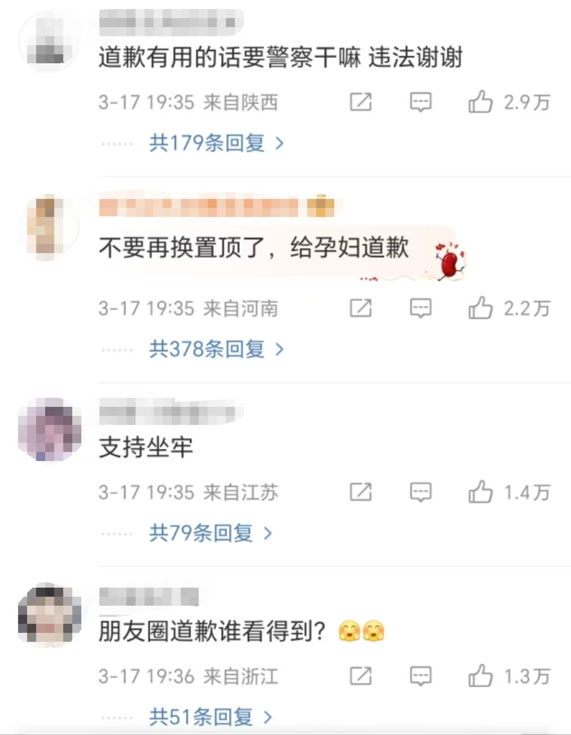Tap the comment icon on the Jiangsu comment
This screenshot has height=735, width=571.
(x=421, y=493)
